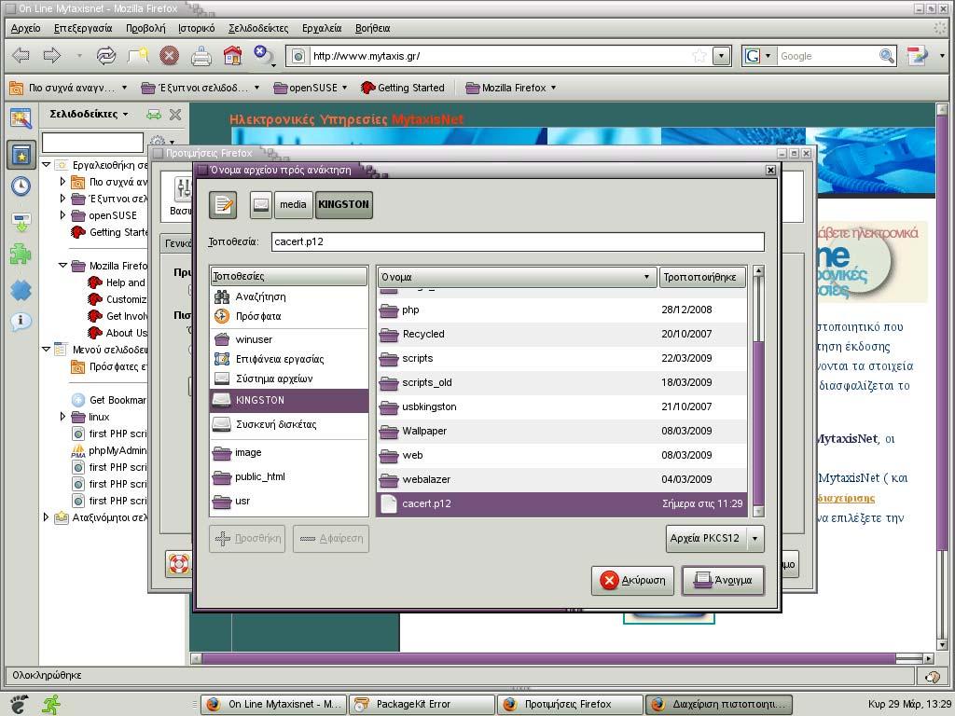Sort by the Τροποποιήθηκε column header

pos(702,277)
